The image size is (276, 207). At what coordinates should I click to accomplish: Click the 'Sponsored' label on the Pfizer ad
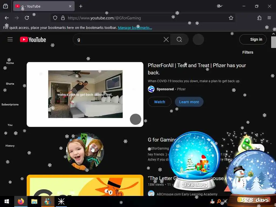(165, 89)
